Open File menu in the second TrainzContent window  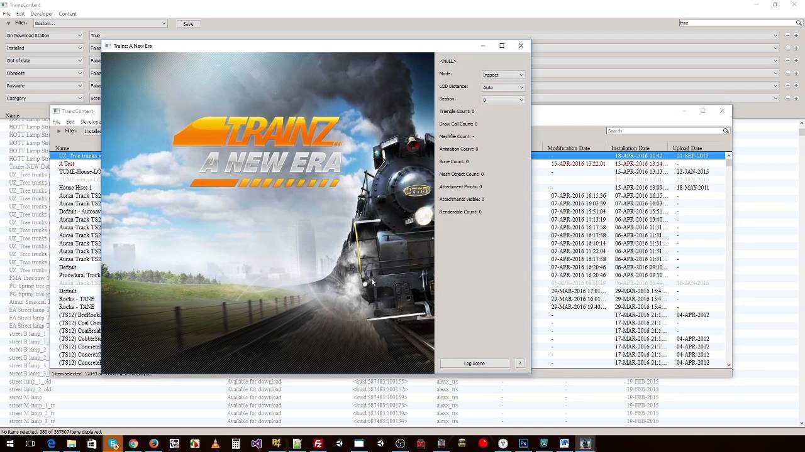[x=57, y=122]
